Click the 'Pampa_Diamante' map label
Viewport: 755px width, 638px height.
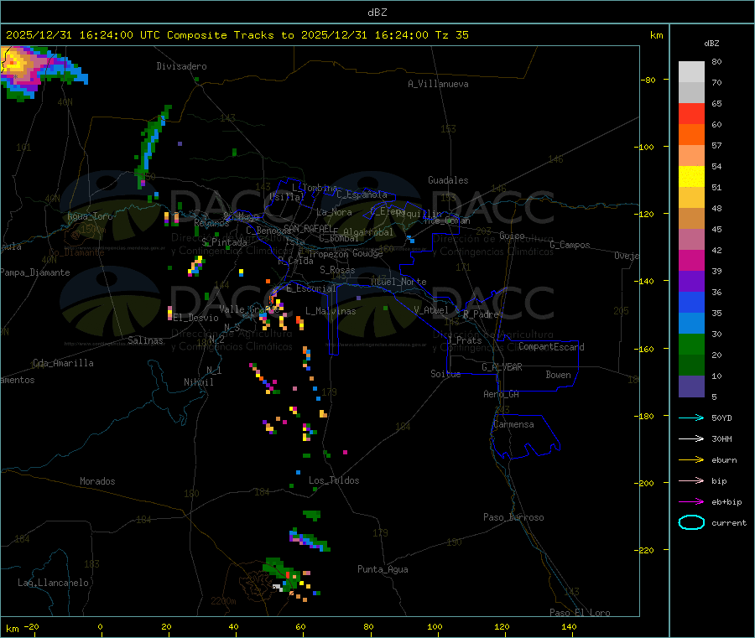tap(35, 272)
